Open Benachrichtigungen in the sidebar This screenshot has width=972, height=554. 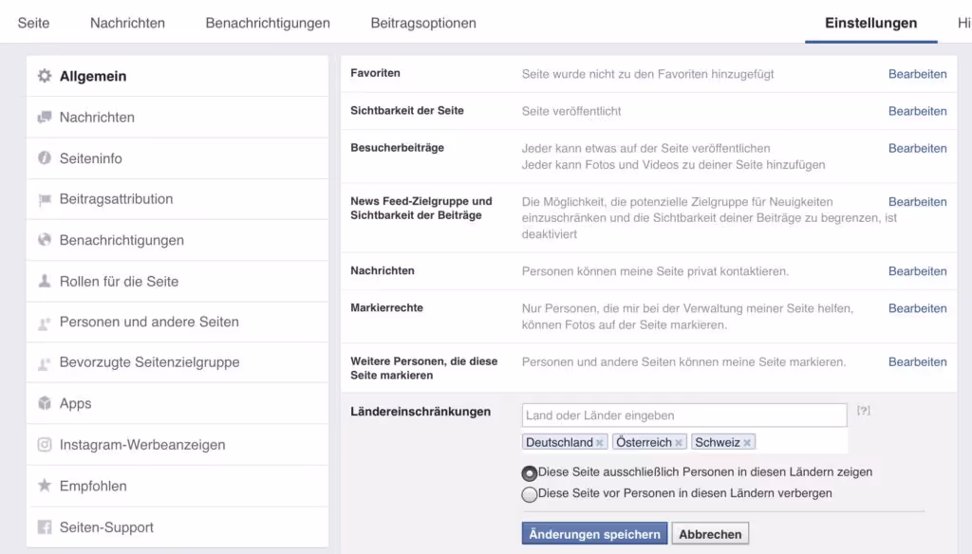click(178, 240)
